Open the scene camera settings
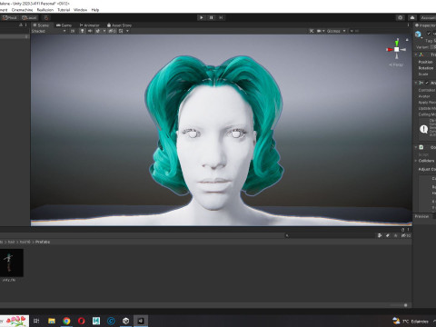 [x=321, y=31]
